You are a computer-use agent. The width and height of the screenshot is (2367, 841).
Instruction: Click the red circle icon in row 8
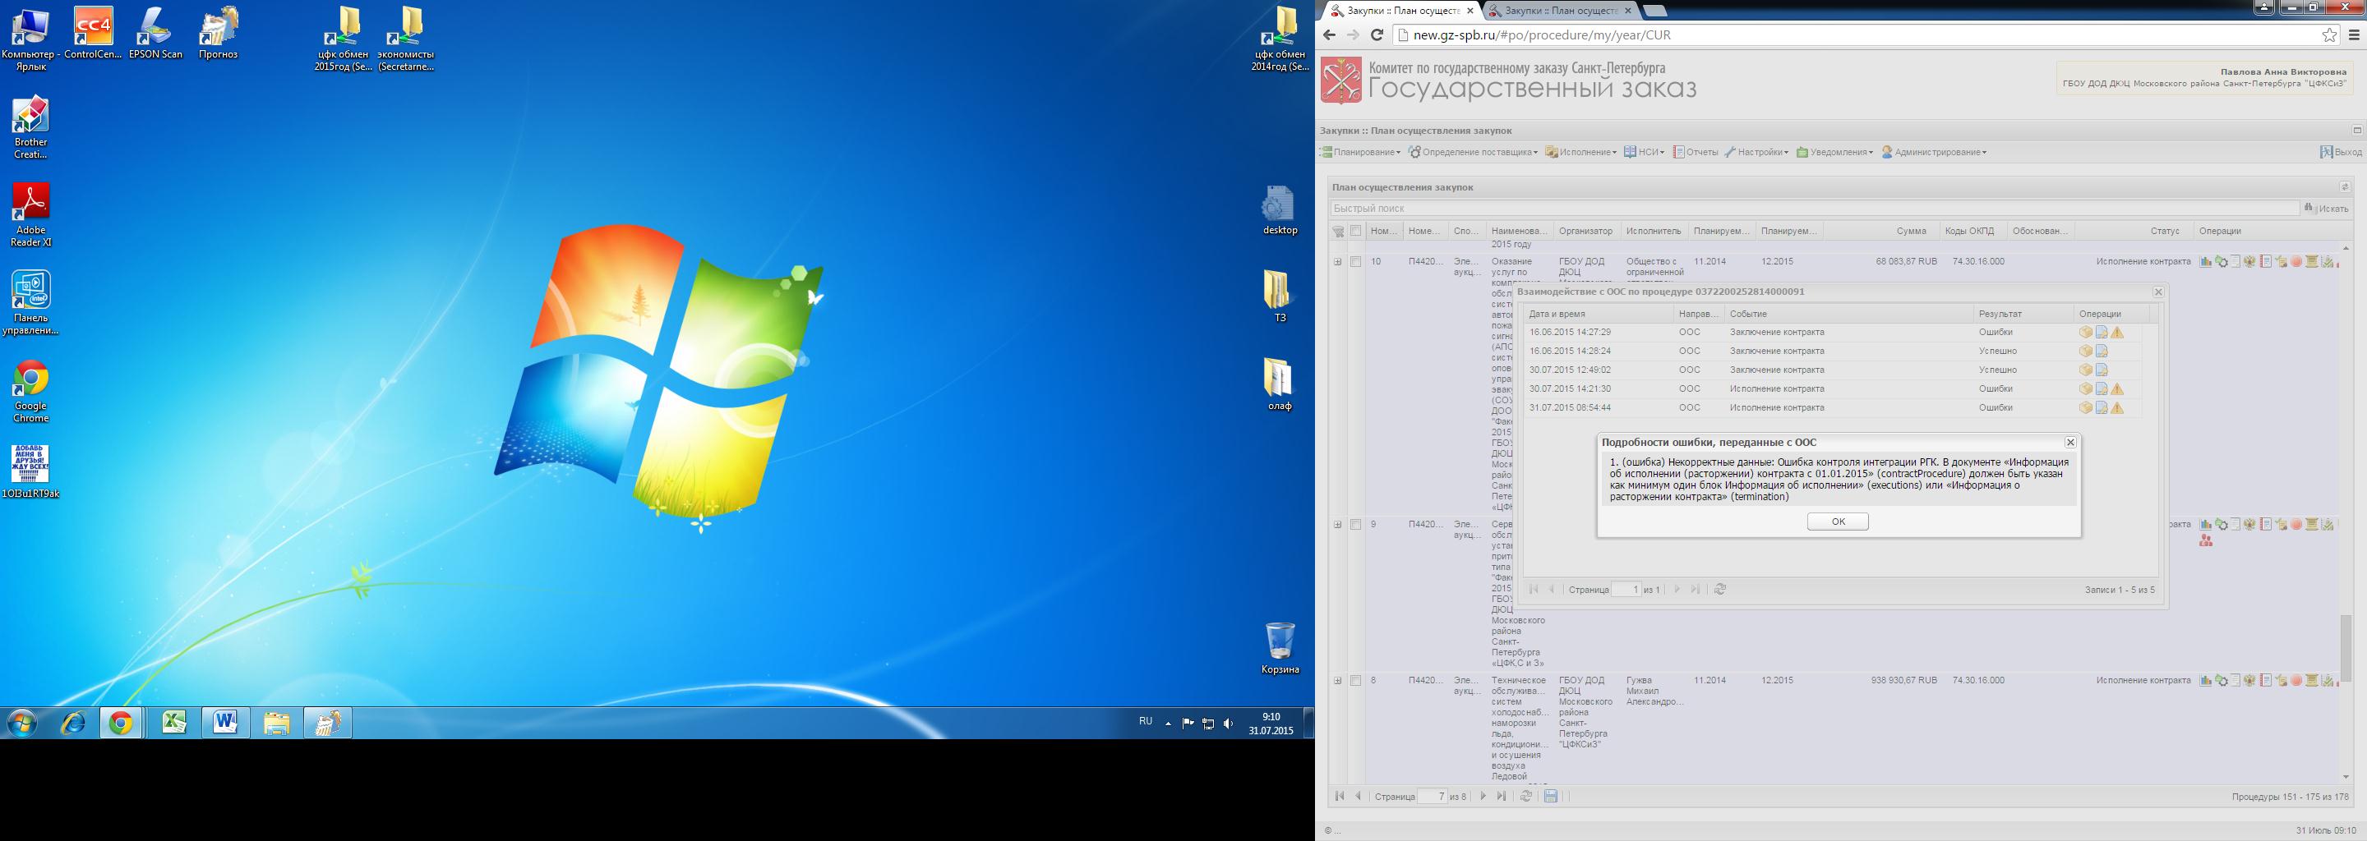click(2296, 681)
